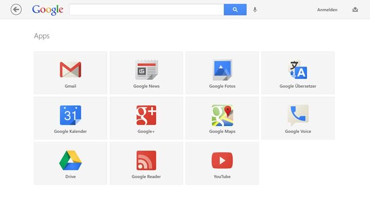Click the back arrow button
Image resolution: width=370 pixels, height=208 pixels.
16,10
